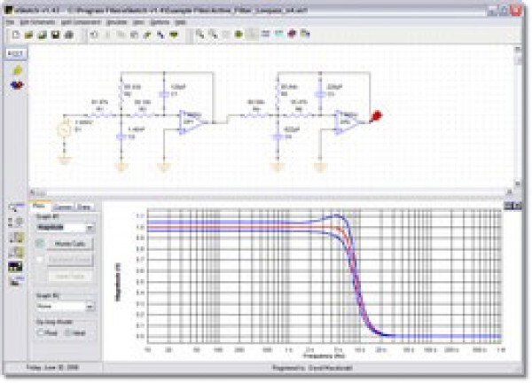Select the blue wire drawing tool
Screen dimensions: 532x383
[x=160, y=35]
